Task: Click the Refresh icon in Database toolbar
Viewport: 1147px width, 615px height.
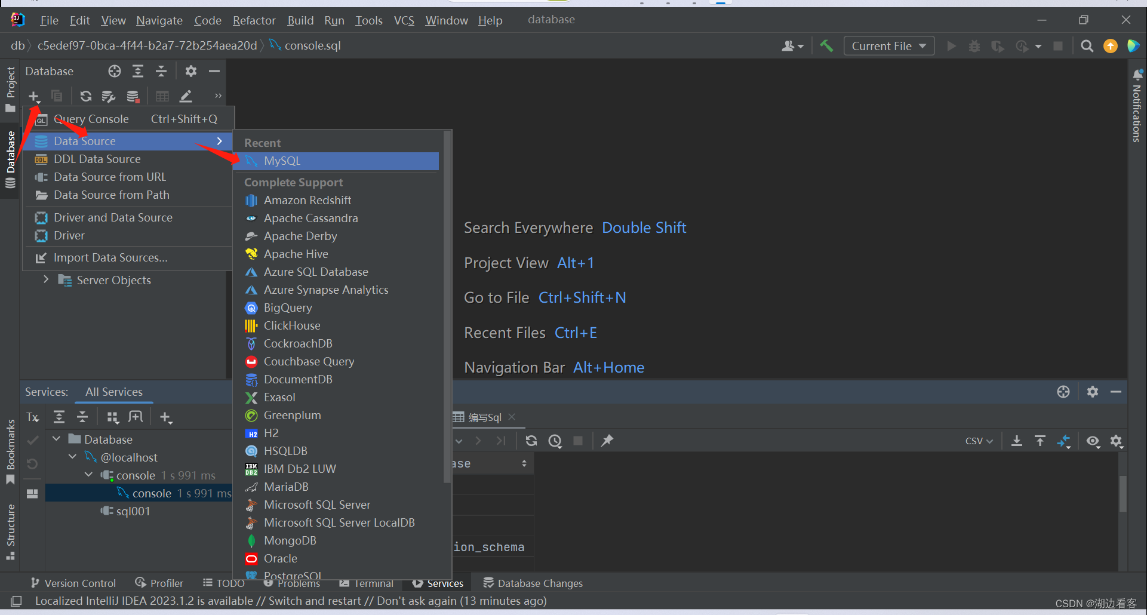Action: click(x=86, y=96)
